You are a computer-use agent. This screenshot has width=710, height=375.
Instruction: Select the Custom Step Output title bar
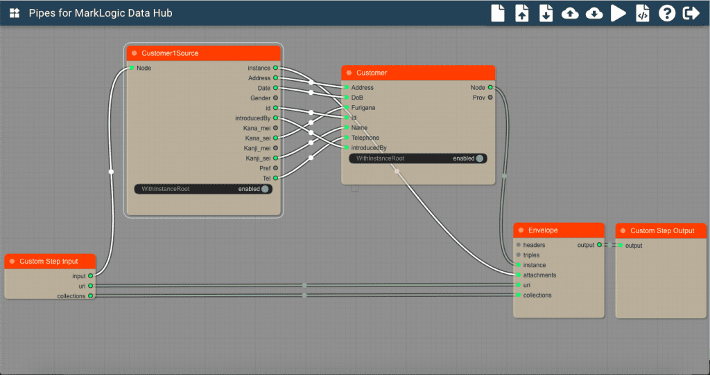coord(662,230)
